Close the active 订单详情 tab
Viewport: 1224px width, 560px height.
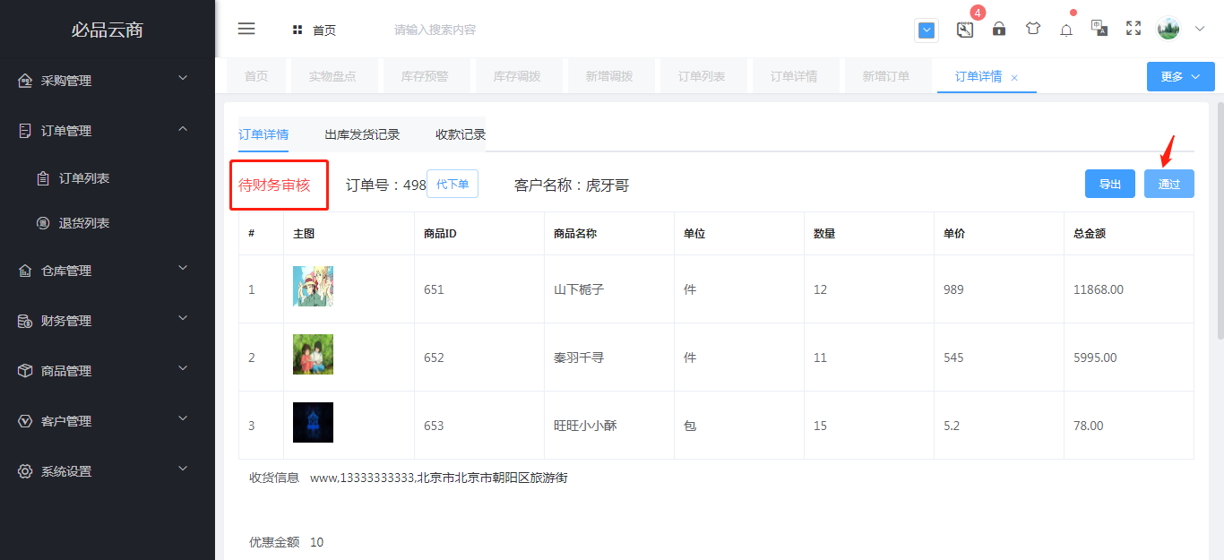tap(1014, 78)
